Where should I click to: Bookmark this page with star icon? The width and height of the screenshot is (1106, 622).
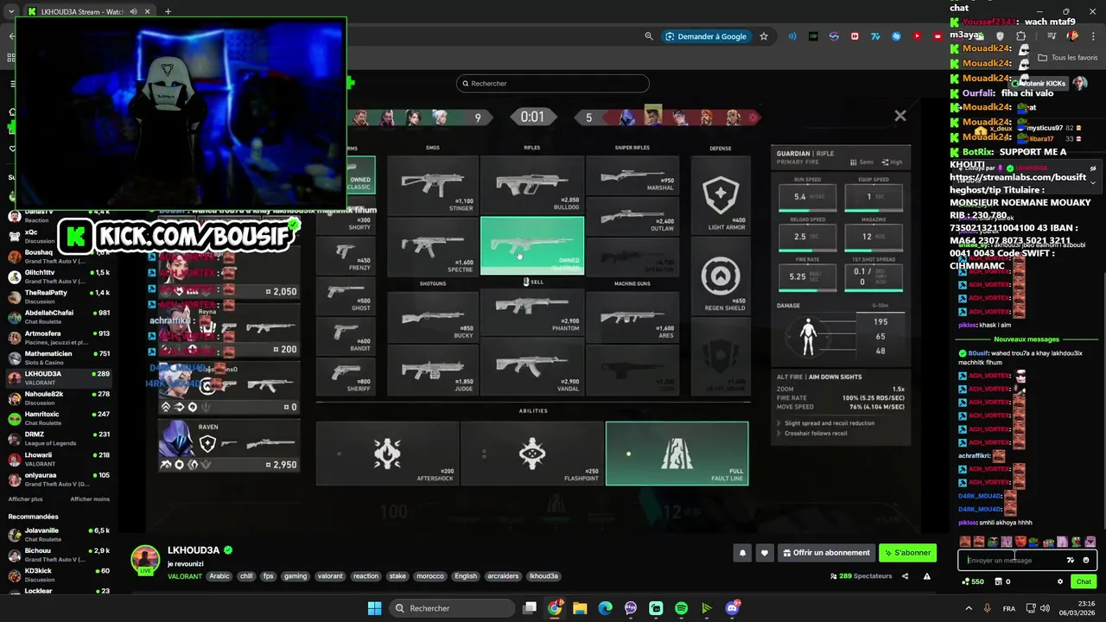tap(764, 36)
